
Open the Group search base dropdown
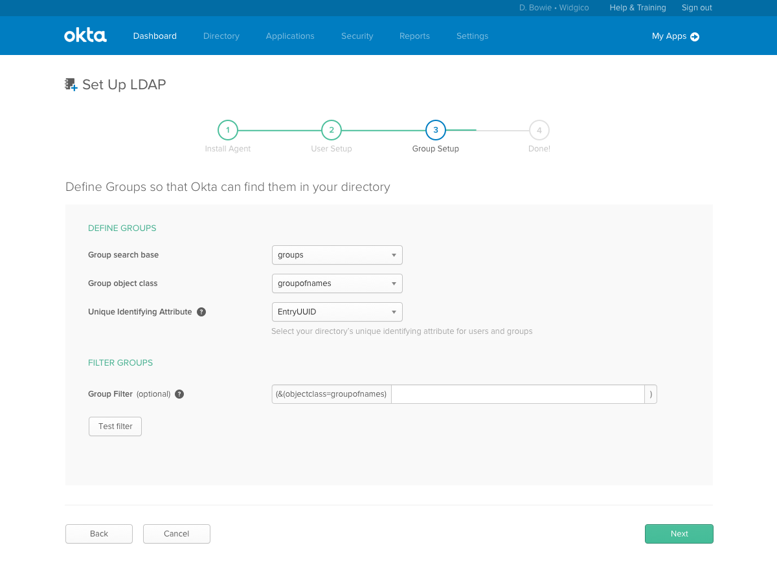[x=337, y=255]
